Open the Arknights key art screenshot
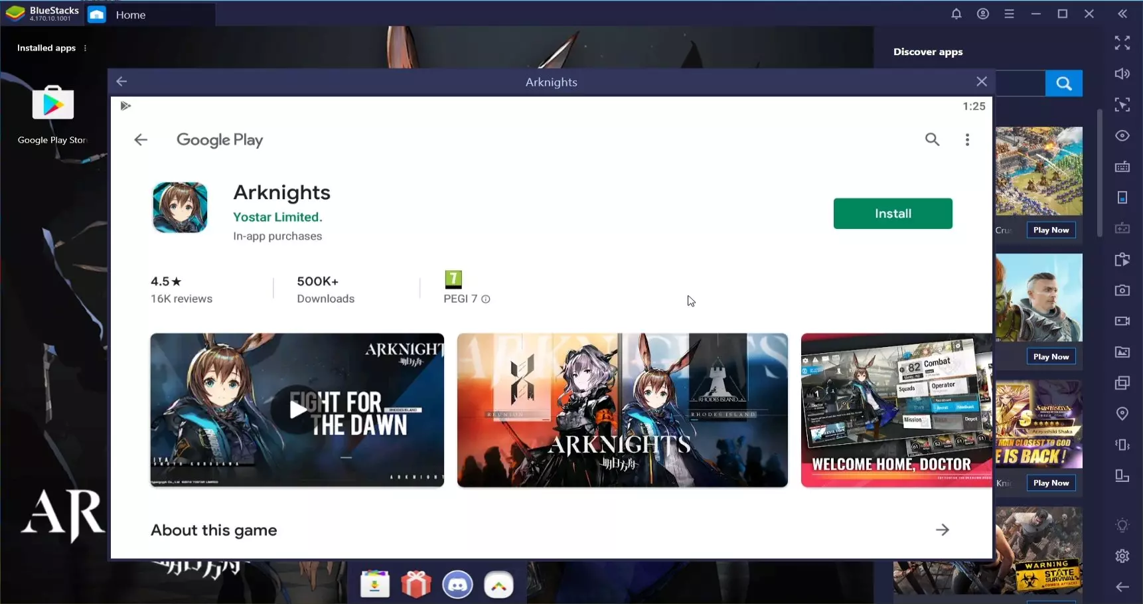The height and width of the screenshot is (604, 1143). click(x=622, y=410)
